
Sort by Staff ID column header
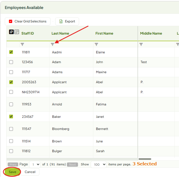(27, 33)
